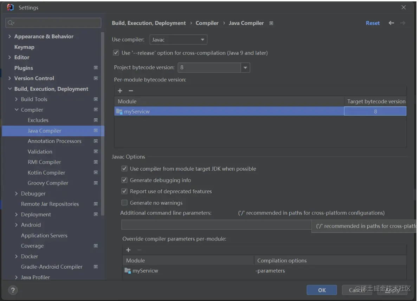Click the project settings icon on Groovy Compiler row
The width and height of the screenshot is (420, 301).
point(96,183)
